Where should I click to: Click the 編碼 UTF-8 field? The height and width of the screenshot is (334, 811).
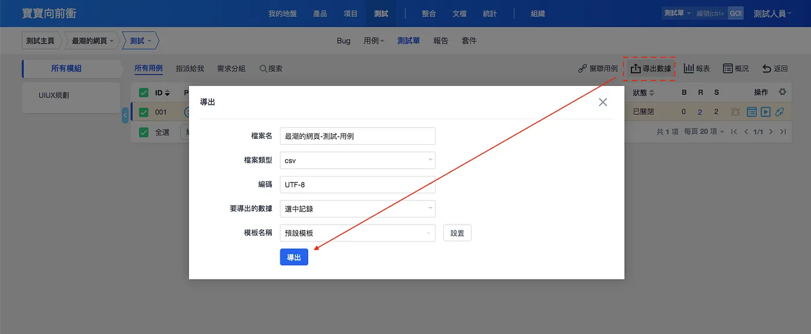coord(357,185)
